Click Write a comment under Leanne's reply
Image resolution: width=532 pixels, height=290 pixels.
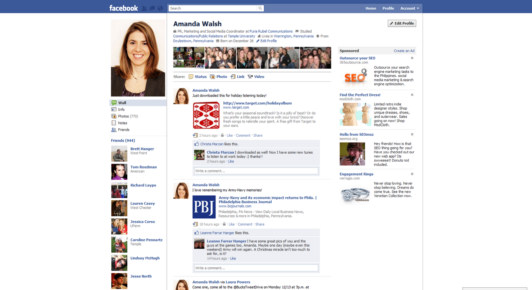(256, 268)
